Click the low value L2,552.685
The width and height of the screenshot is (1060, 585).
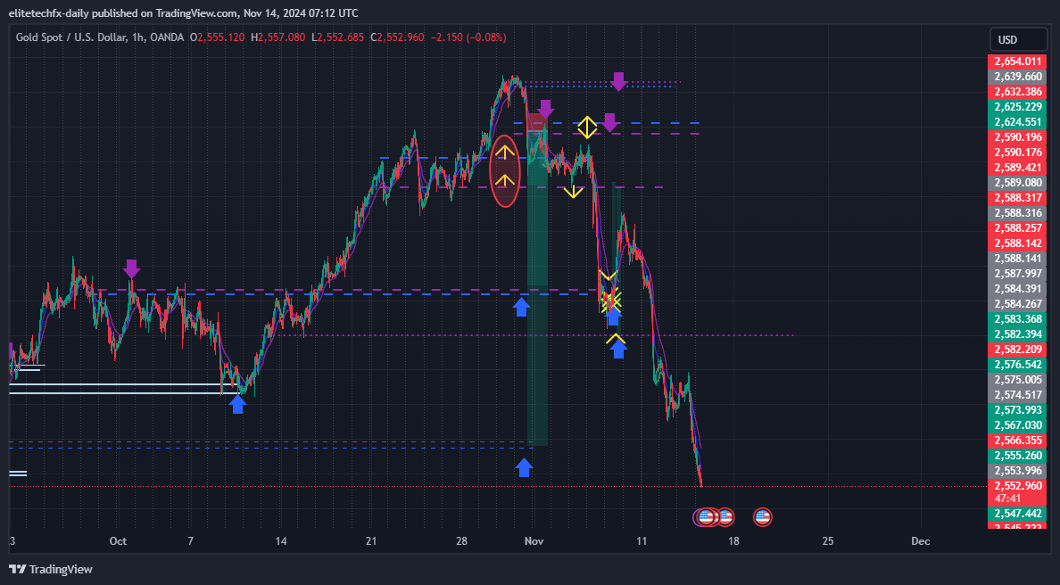pyautogui.click(x=338, y=37)
